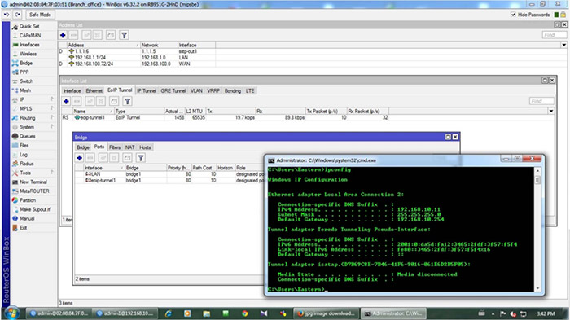The width and height of the screenshot is (570, 320).
Task: Click Make Supout.rif in sidebar
Action: point(35,209)
